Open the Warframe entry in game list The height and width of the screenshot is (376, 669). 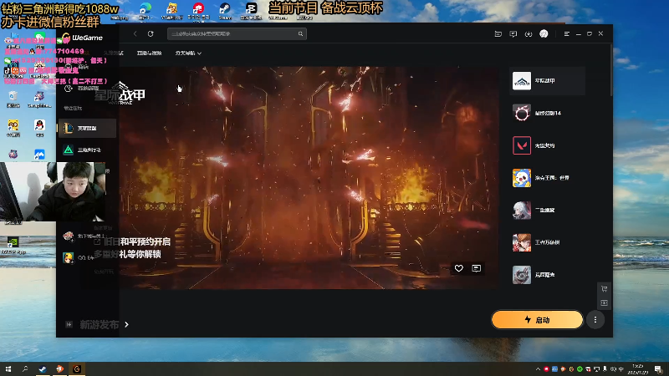(x=549, y=80)
